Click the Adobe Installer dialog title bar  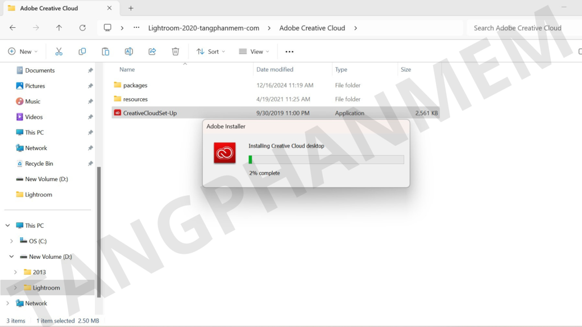[306, 127]
